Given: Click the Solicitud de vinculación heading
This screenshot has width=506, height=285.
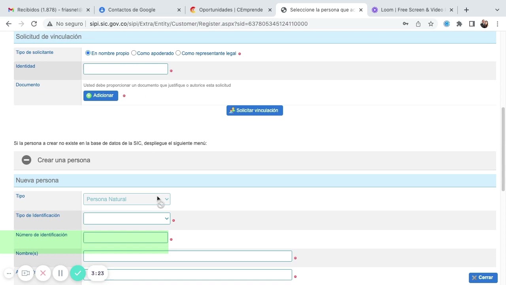Looking at the screenshot, I should 49,36.
